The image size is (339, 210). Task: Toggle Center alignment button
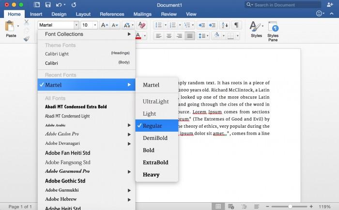169,36
